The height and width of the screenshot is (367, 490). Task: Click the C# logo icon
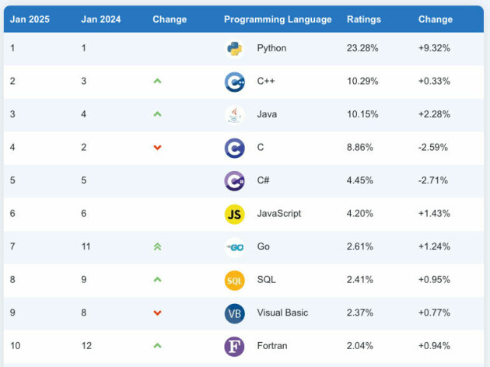[x=234, y=181]
